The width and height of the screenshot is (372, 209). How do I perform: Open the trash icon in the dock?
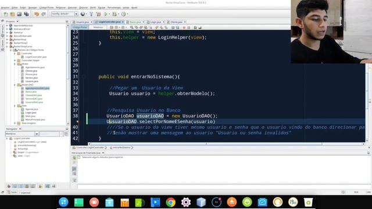pyautogui.click(x=308, y=202)
